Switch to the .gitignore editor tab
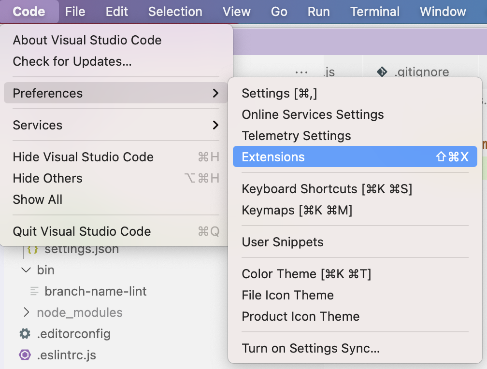Screen dimensions: 487x369 tap(422, 72)
